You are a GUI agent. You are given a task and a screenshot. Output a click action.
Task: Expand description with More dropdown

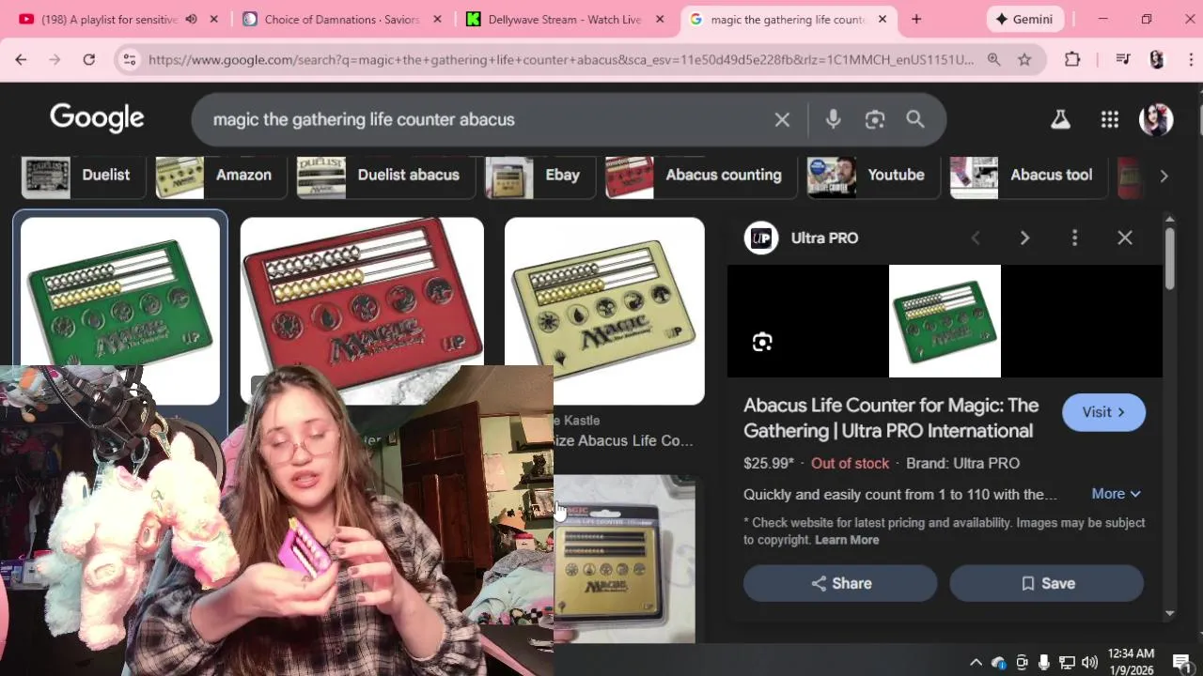[1116, 494]
